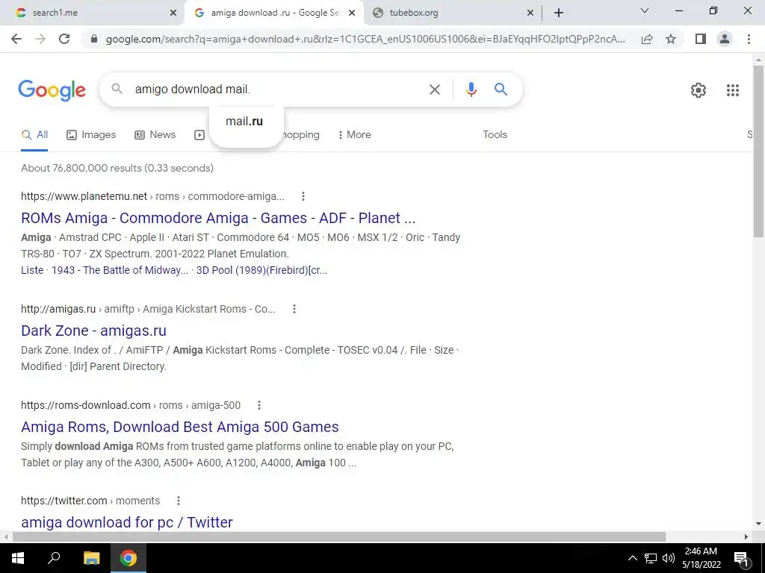Show hidden system tray icons

[632, 558]
